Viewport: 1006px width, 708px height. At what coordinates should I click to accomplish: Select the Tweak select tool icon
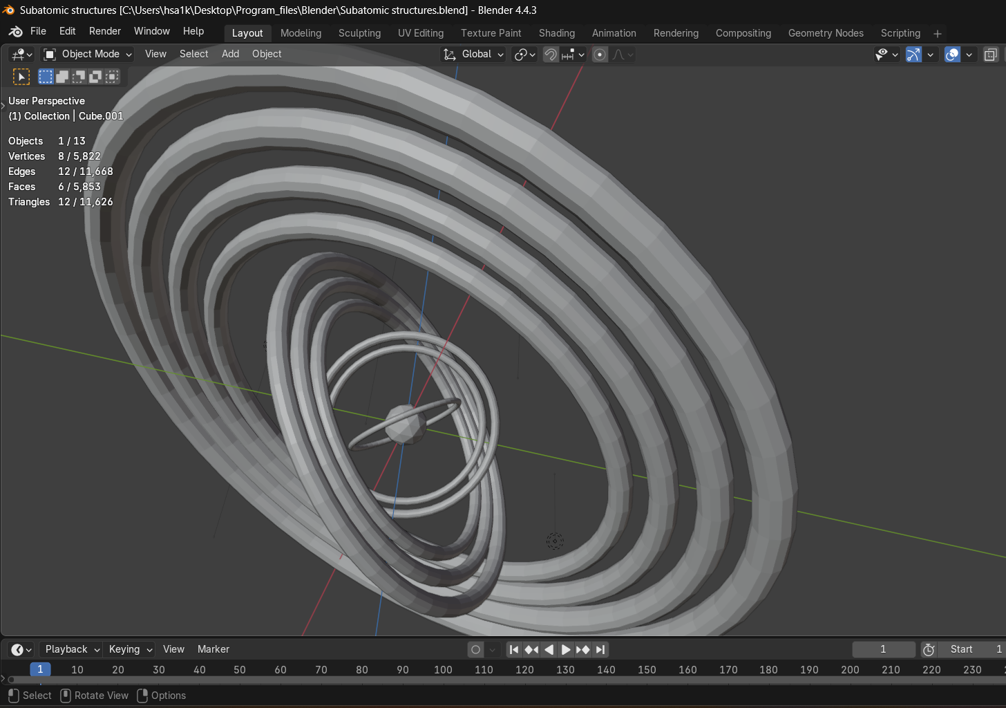click(21, 77)
